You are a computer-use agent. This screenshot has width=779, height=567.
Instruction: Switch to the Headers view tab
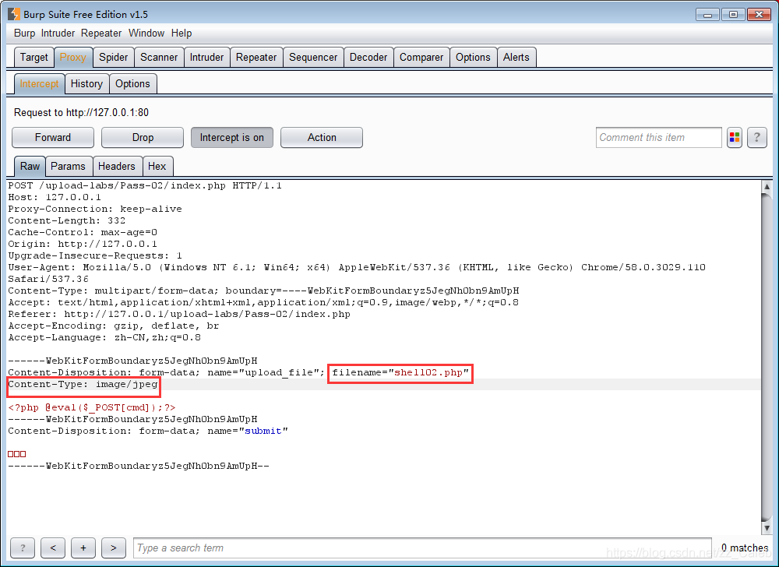pos(117,167)
